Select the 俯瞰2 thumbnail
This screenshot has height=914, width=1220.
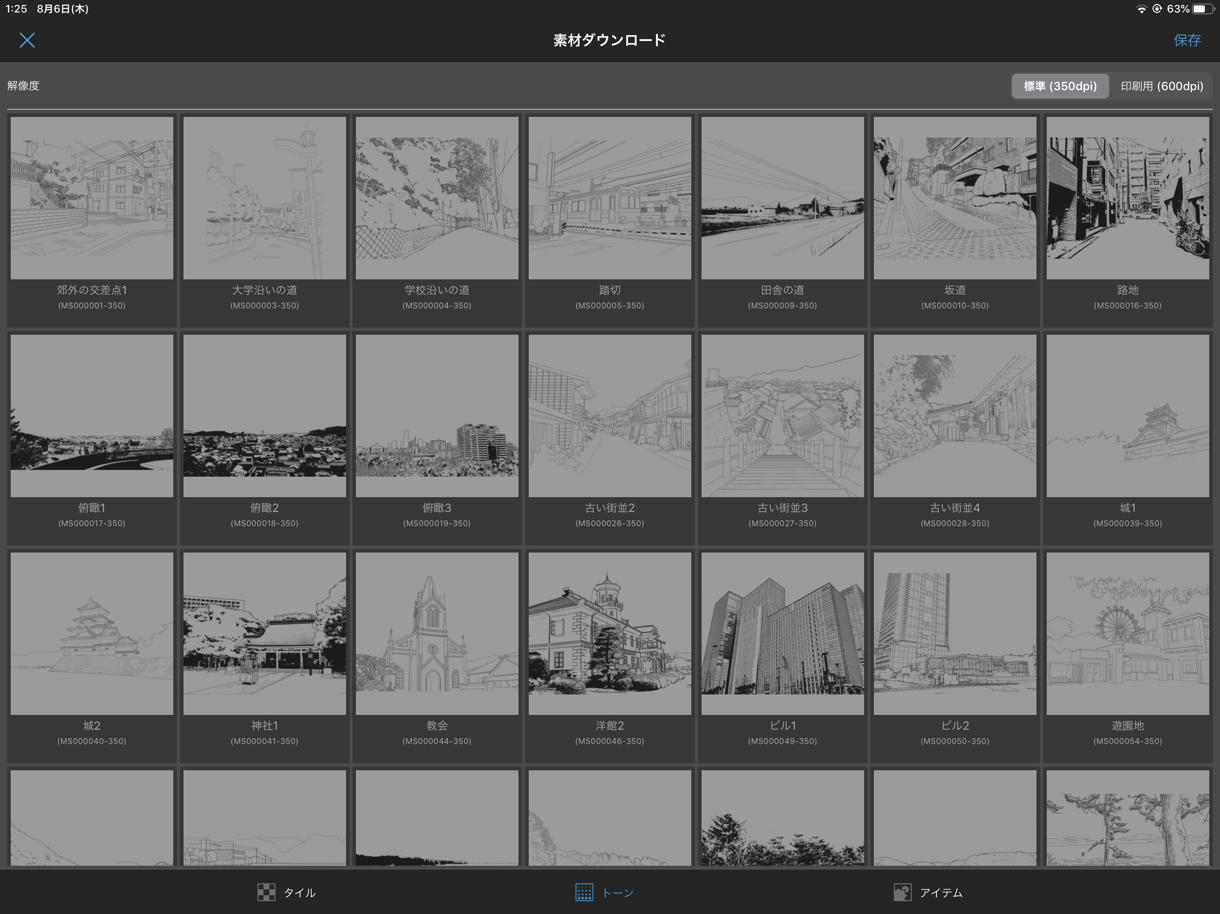(x=264, y=415)
